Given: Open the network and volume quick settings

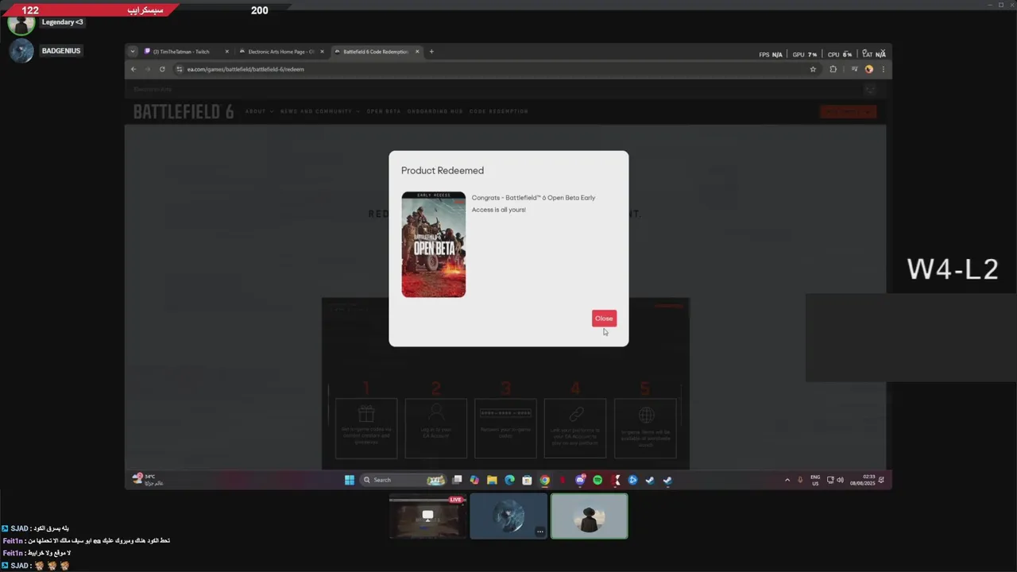Looking at the screenshot, I should (836, 480).
